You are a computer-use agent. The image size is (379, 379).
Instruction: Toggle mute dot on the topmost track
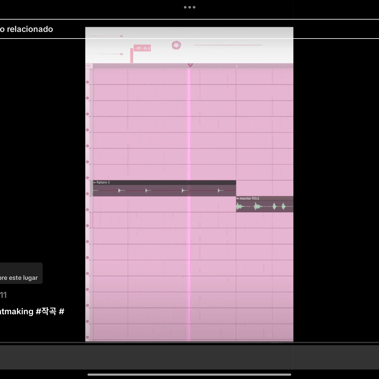click(x=87, y=82)
